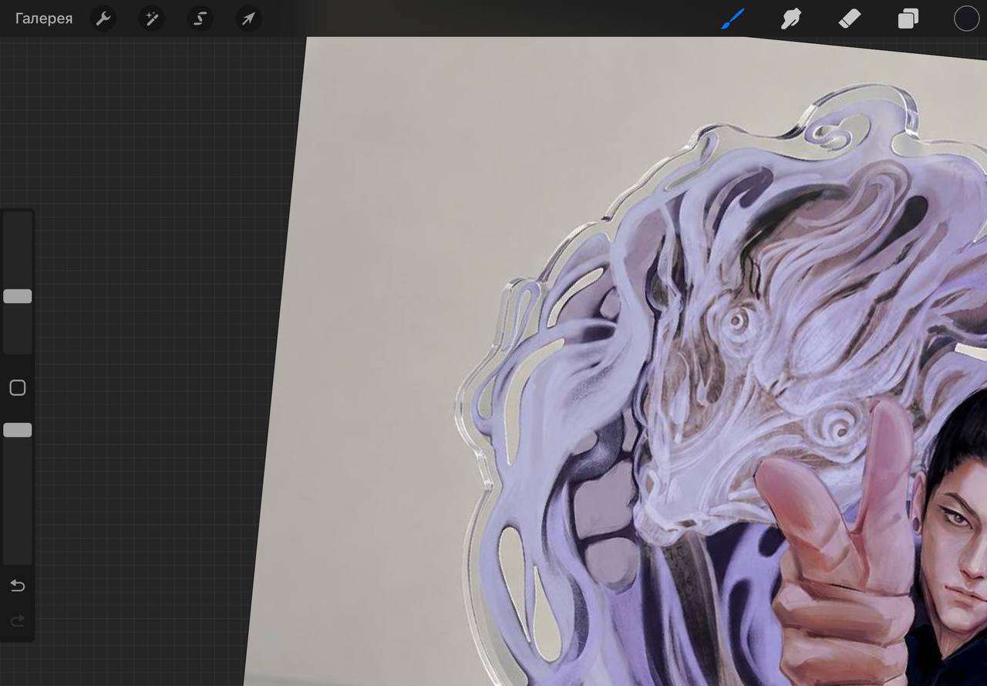The image size is (987, 686).
Task: Select the Brush tool
Action: click(733, 19)
